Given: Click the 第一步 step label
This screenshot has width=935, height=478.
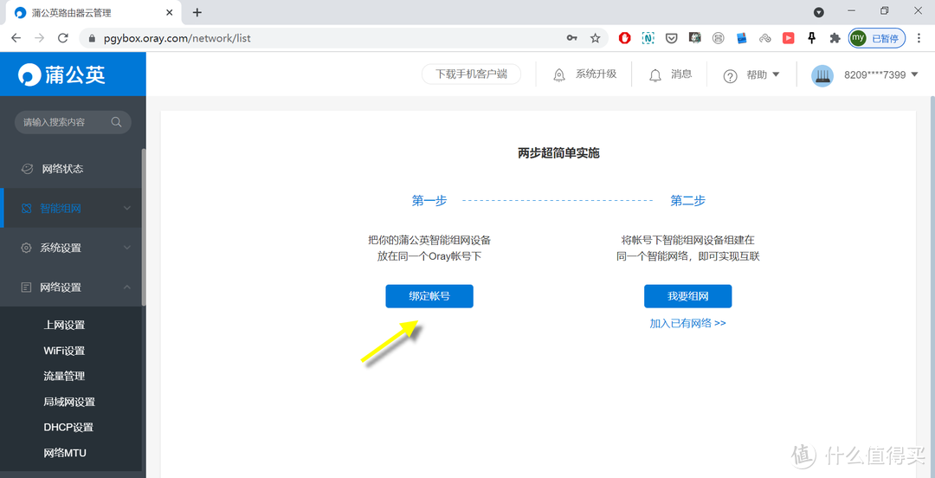Looking at the screenshot, I should [429, 201].
